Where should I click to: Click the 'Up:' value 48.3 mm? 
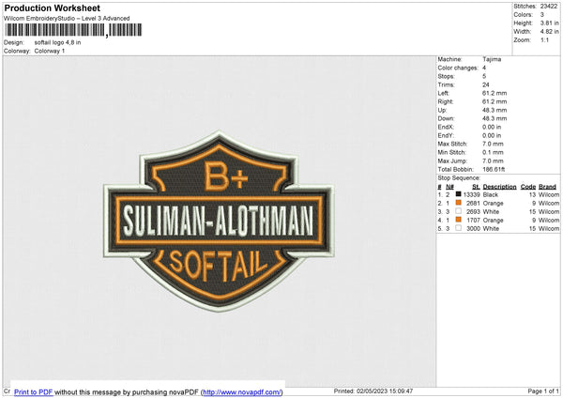click(x=495, y=110)
